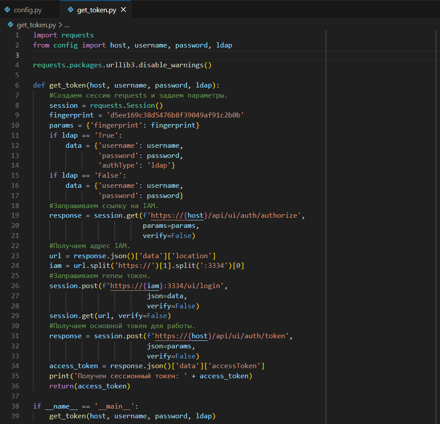Click the 'True' string on line 11
The height and width of the screenshot is (424, 440).
tap(106, 135)
